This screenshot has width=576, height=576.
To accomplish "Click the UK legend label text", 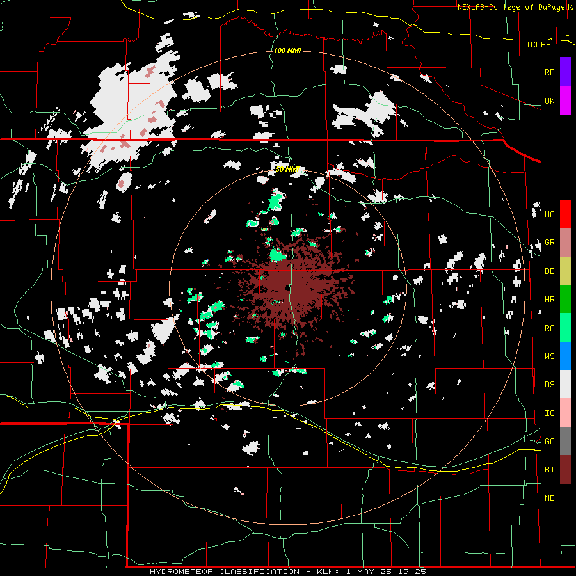I will pos(549,100).
